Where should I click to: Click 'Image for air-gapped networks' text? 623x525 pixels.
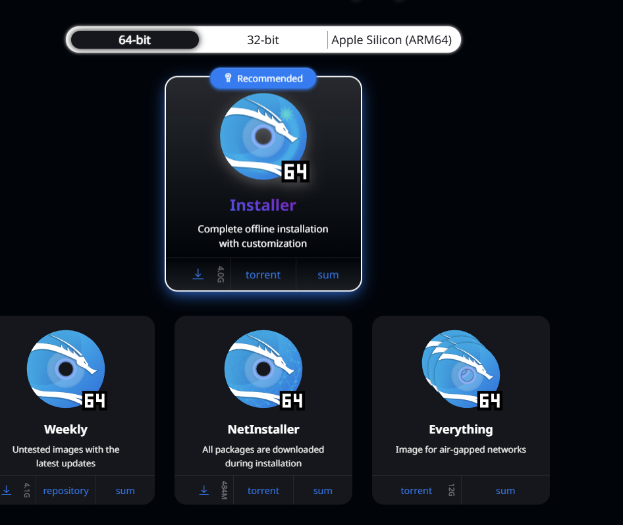461,449
